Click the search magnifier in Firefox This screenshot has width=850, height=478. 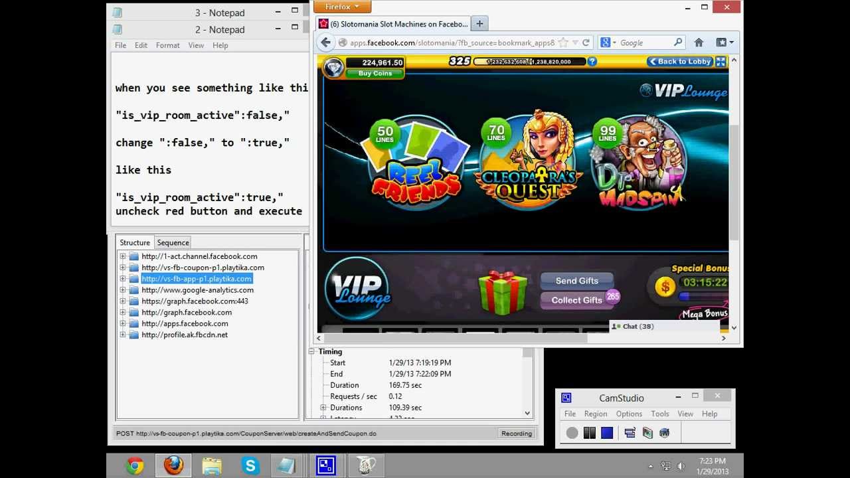677,42
